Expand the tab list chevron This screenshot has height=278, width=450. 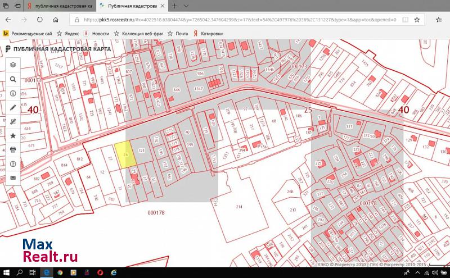tap(187, 6)
